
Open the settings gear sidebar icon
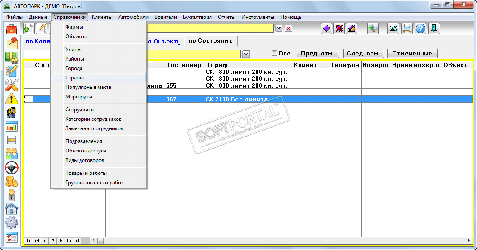(x=12, y=223)
